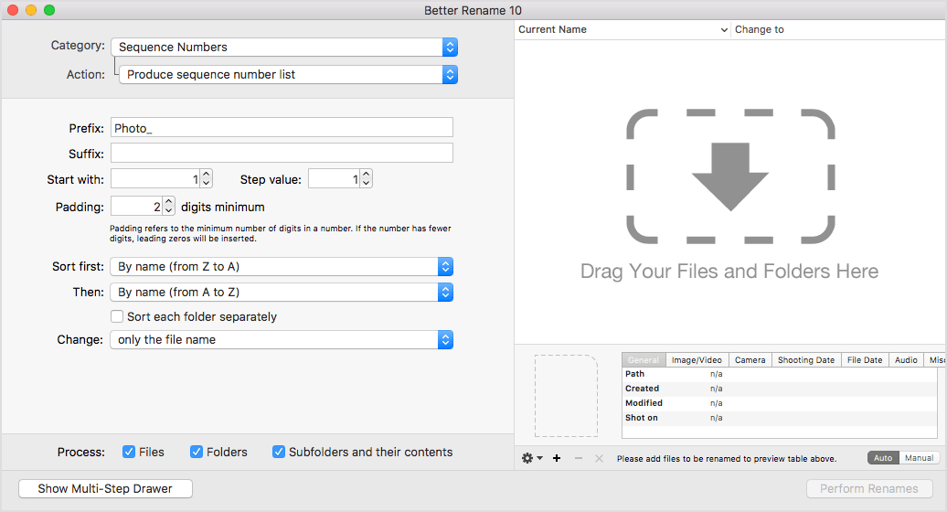This screenshot has height=512, width=947.
Task: Open the Then sort dropdown
Action: [282, 293]
